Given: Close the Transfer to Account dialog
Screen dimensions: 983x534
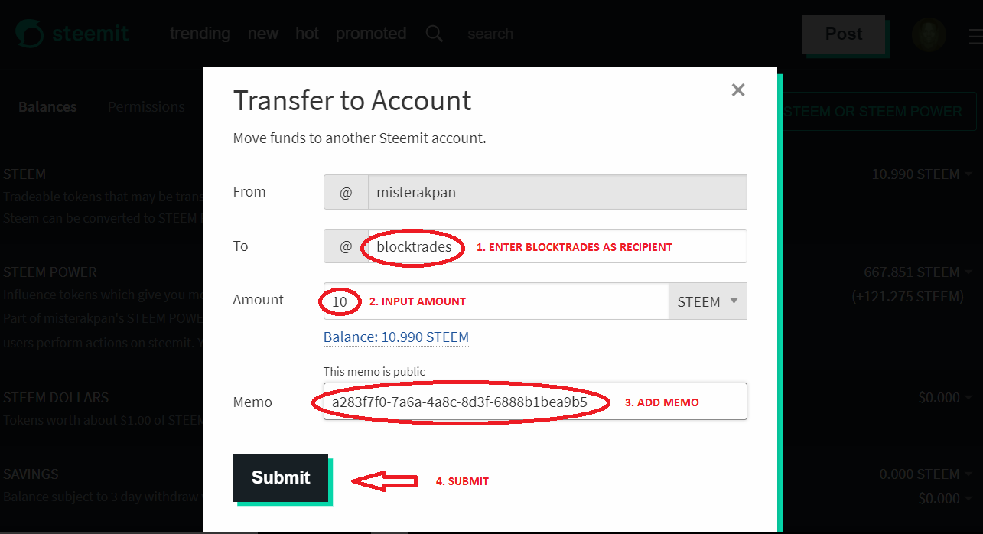Looking at the screenshot, I should click(x=737, y=90).
